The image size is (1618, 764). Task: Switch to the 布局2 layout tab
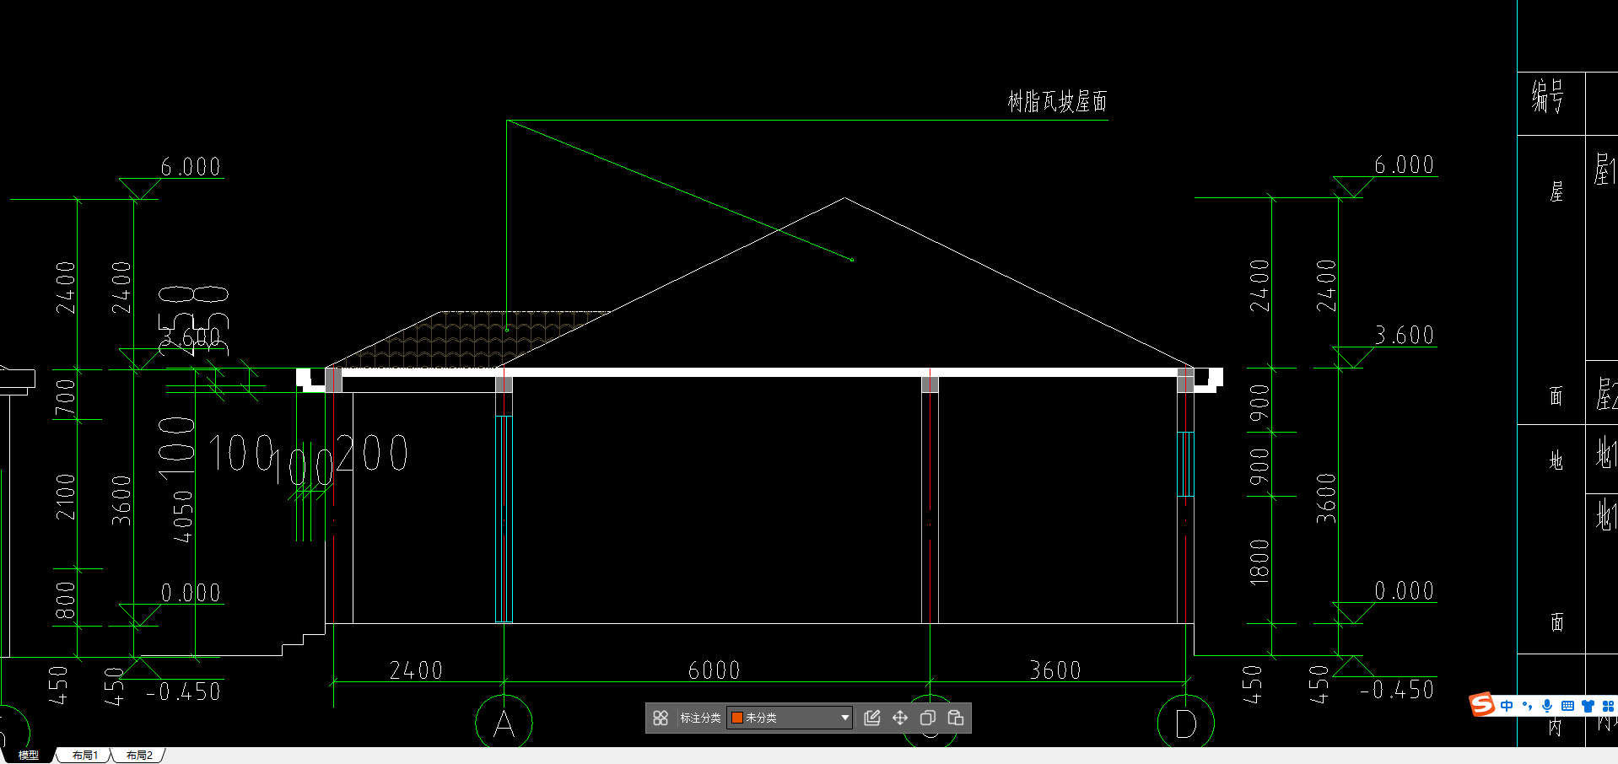(x=139, y=755)
